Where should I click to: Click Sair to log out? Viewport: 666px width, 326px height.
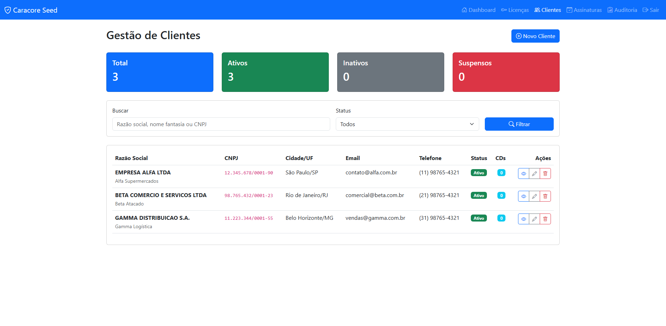coord(651,10)
